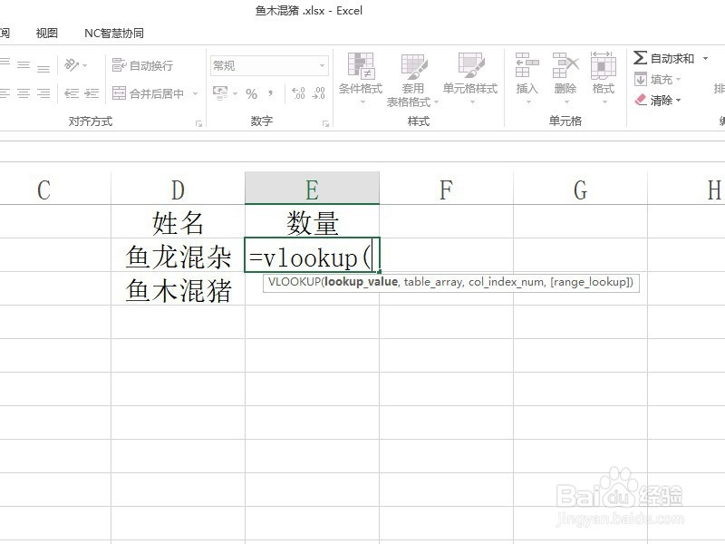Increase indent icon
This screenshot has height=544, width=725.
92,93
